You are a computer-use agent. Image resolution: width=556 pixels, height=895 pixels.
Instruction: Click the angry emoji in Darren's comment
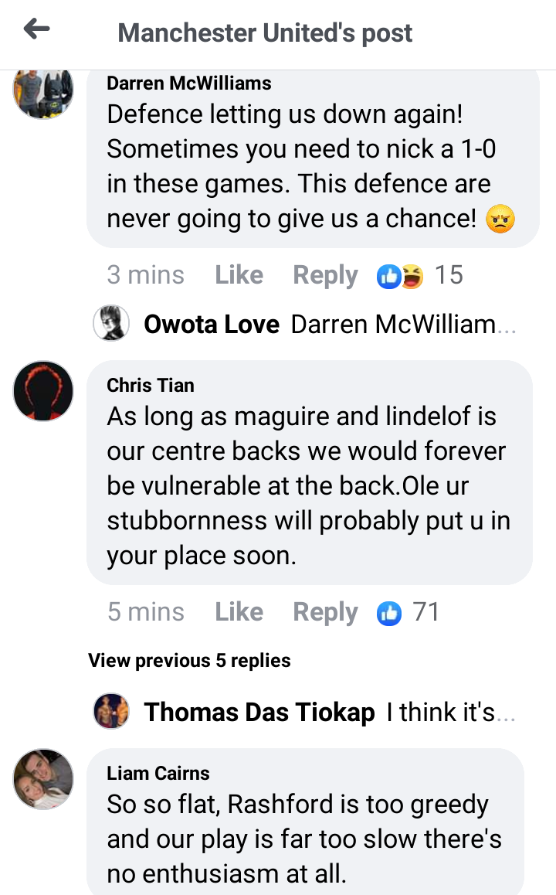point(500,219)
